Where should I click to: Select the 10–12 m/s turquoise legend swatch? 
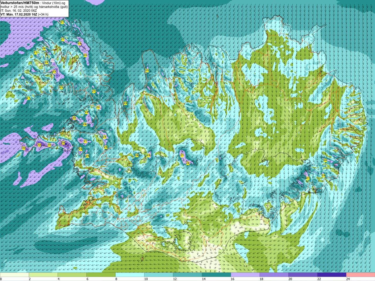pos(158,275)
